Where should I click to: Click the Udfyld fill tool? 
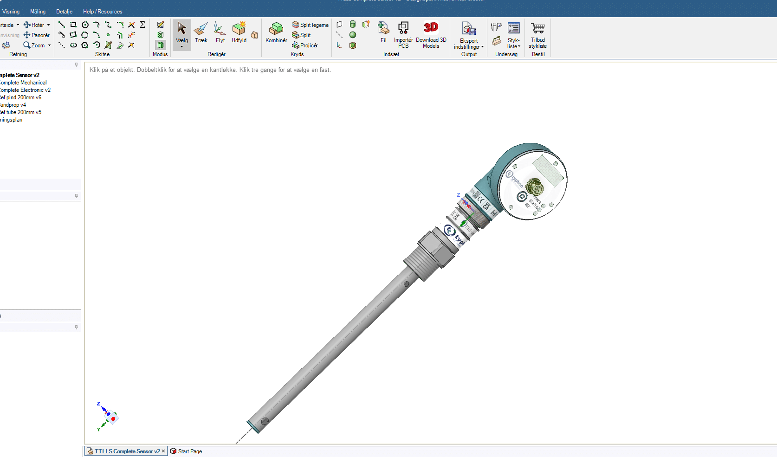239,32
